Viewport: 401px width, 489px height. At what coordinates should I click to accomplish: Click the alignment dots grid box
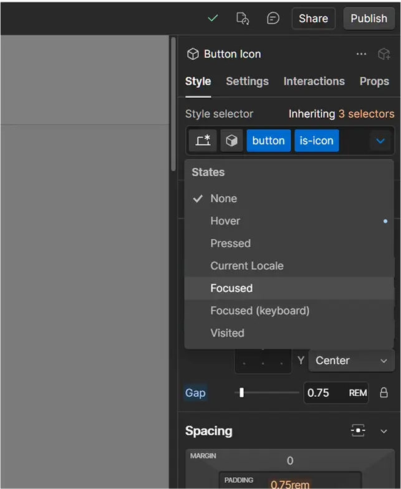pos(263,362)
